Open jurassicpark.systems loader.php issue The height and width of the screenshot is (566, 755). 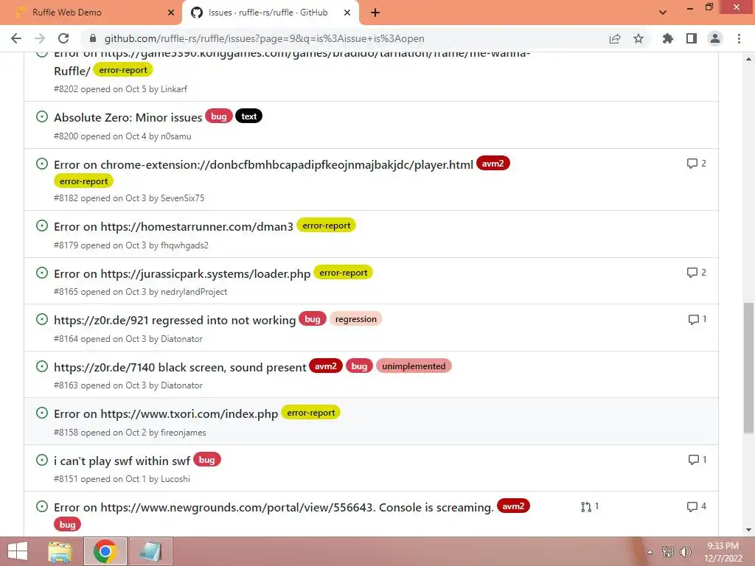pos(182,273)
